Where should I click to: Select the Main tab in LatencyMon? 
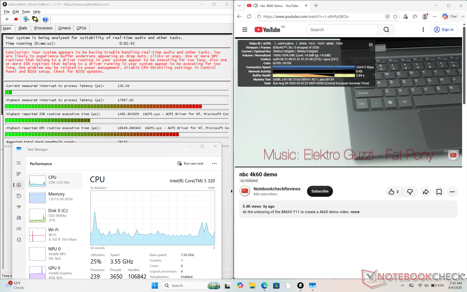7,28
